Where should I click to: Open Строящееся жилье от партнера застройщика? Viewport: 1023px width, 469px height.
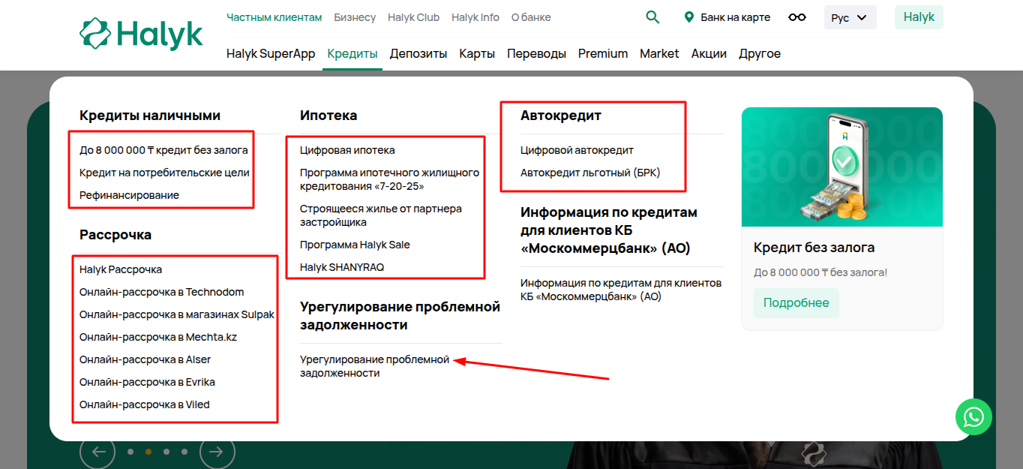coord(381,215)
